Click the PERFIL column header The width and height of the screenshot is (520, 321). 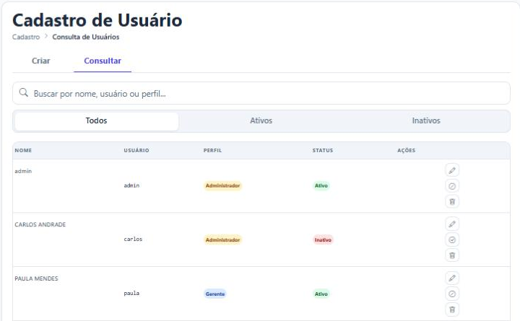(x=212, y=150)
